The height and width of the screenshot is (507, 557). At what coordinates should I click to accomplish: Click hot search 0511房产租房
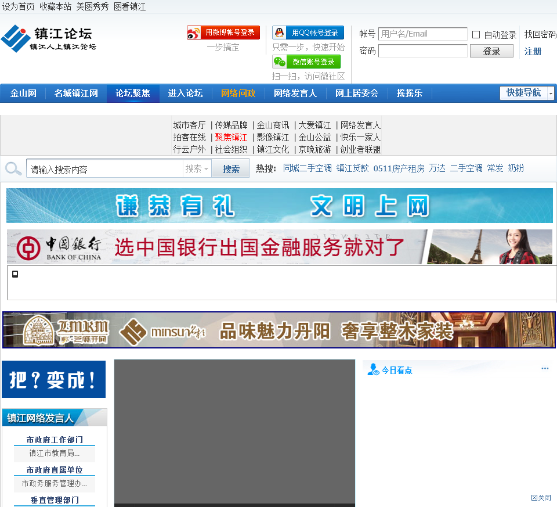pos(399,168)
